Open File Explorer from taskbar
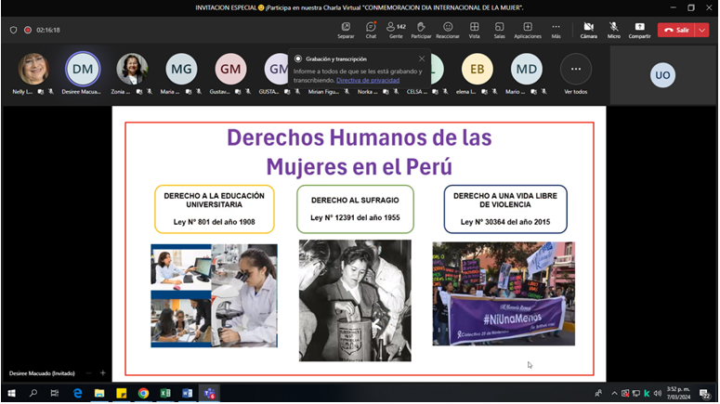 point(99,394)
